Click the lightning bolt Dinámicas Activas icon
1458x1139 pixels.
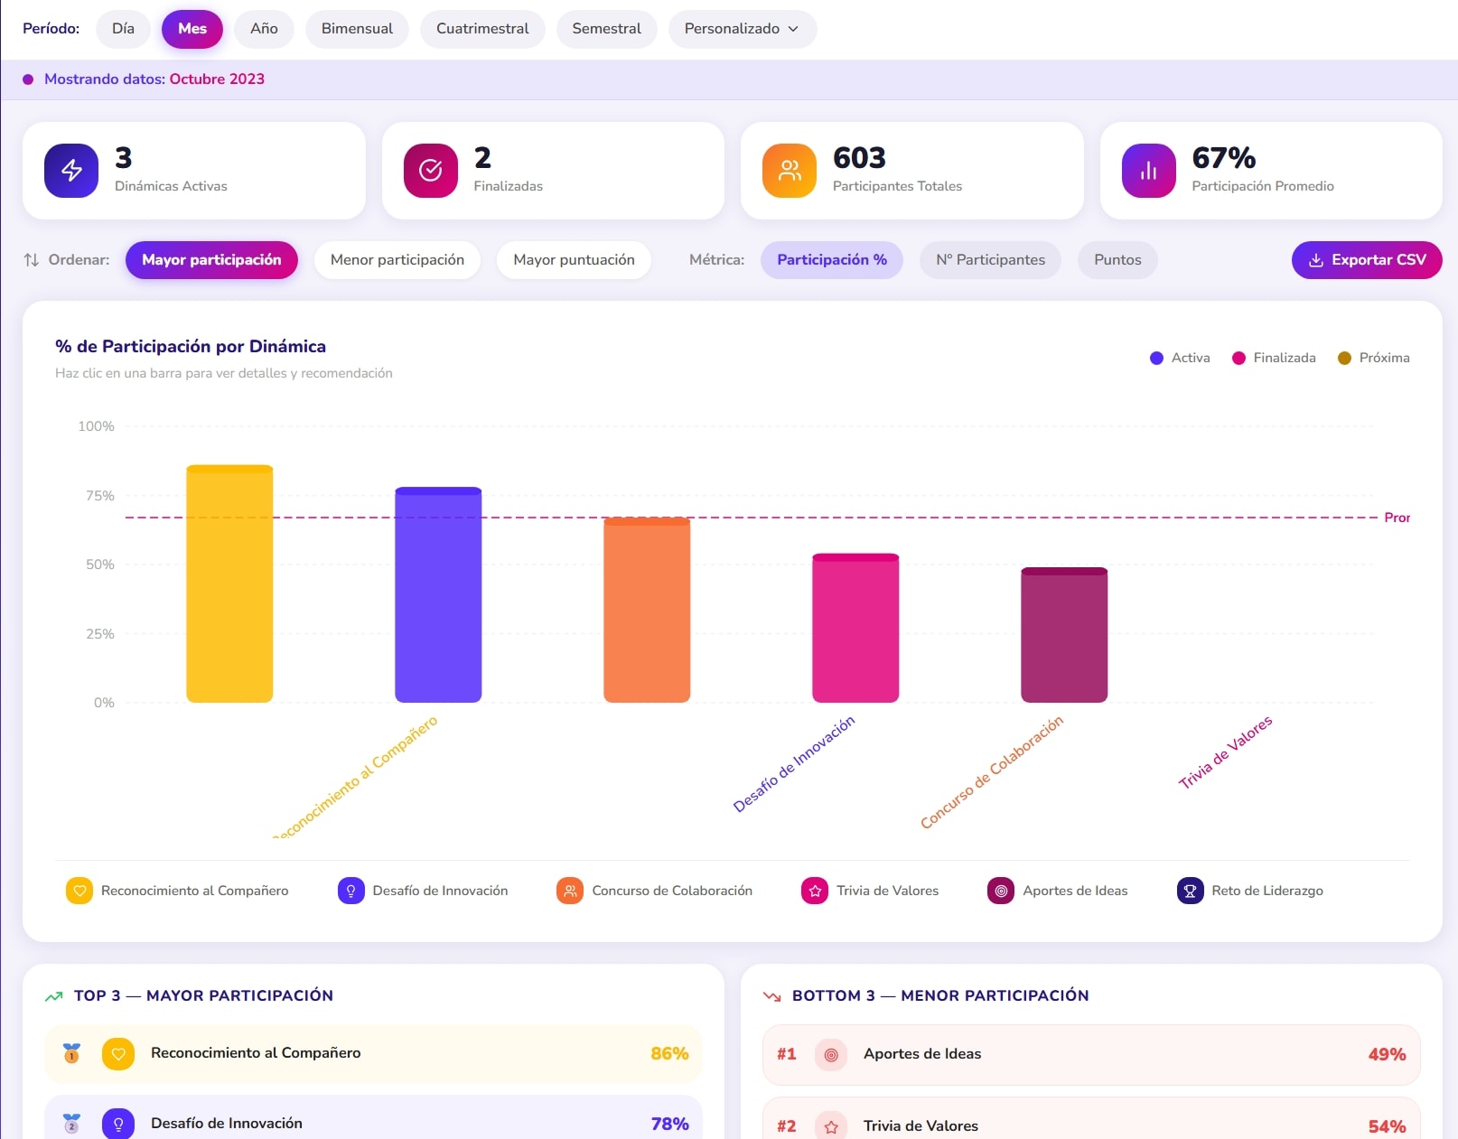point(71,171)
